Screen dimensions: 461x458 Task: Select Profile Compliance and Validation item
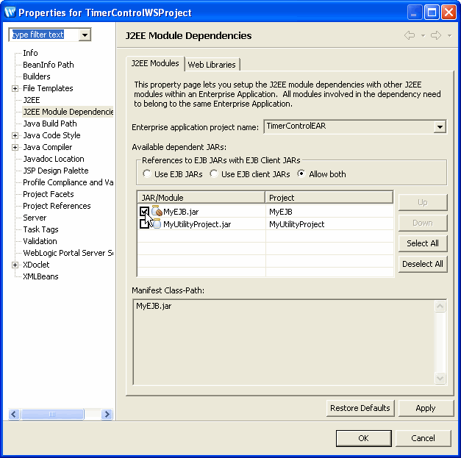(68, 182)
